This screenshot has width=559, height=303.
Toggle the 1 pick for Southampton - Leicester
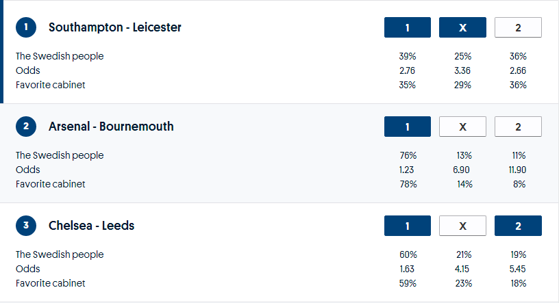tap(408, 27)
